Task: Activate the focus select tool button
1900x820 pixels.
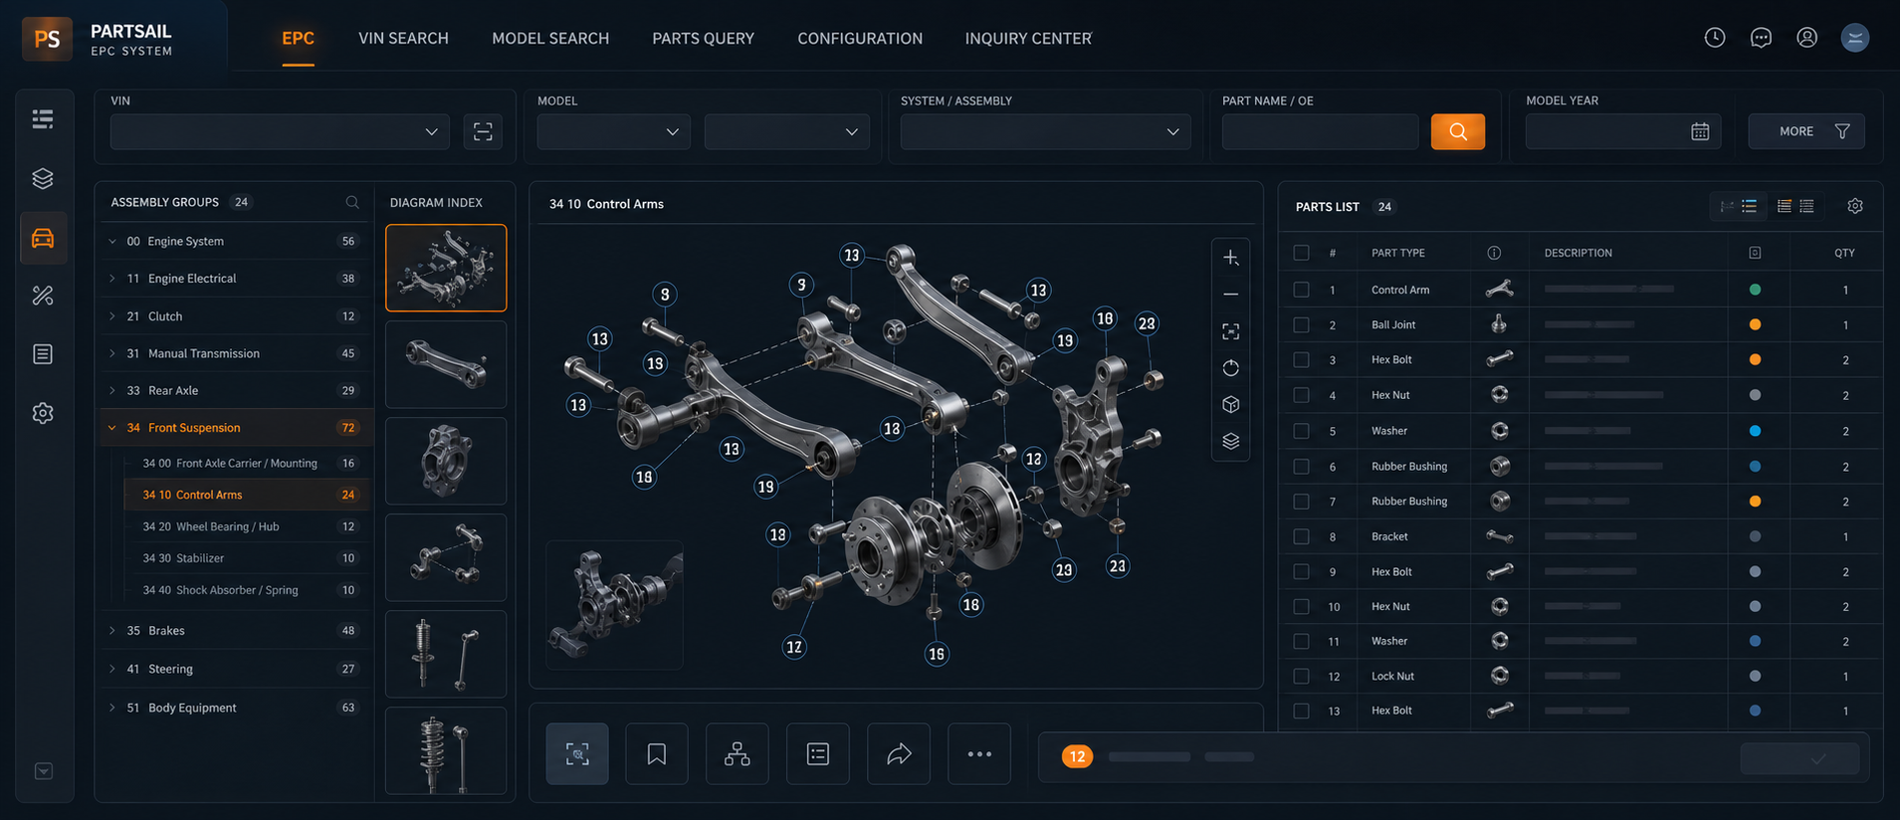Action: 577,754
